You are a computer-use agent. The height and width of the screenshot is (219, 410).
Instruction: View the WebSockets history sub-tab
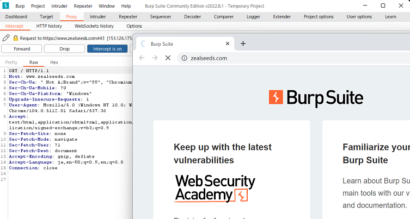click(x=94, y=26)
